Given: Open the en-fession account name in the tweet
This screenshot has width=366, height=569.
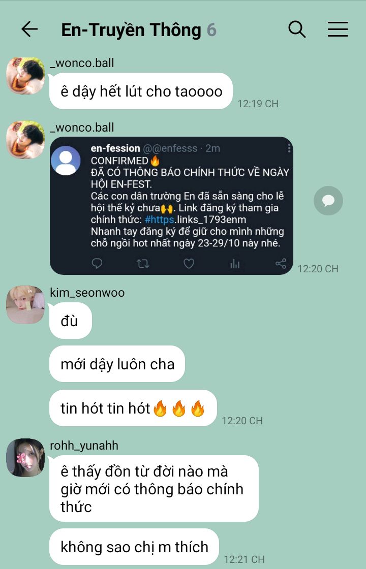Looking at the screenshot, I should point(115,148).
